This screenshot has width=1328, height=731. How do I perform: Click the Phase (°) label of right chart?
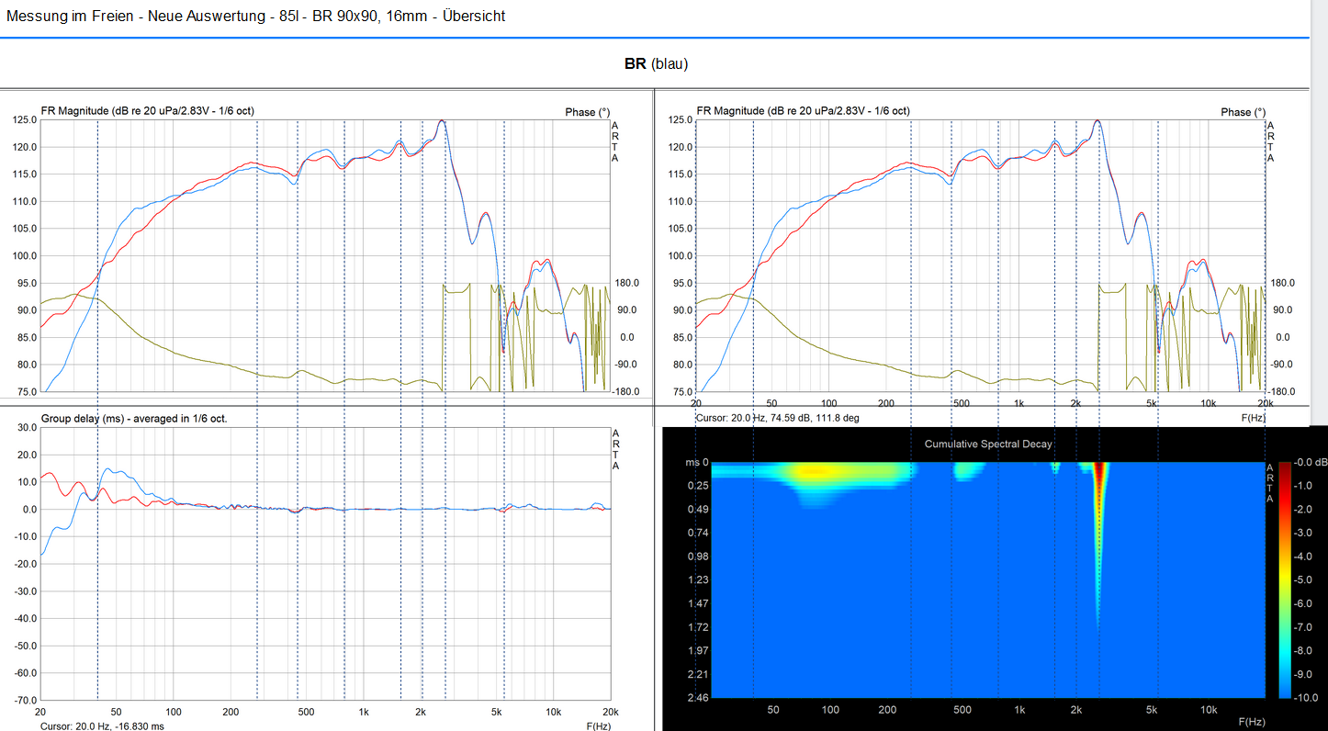click(x=1243, y=112)
